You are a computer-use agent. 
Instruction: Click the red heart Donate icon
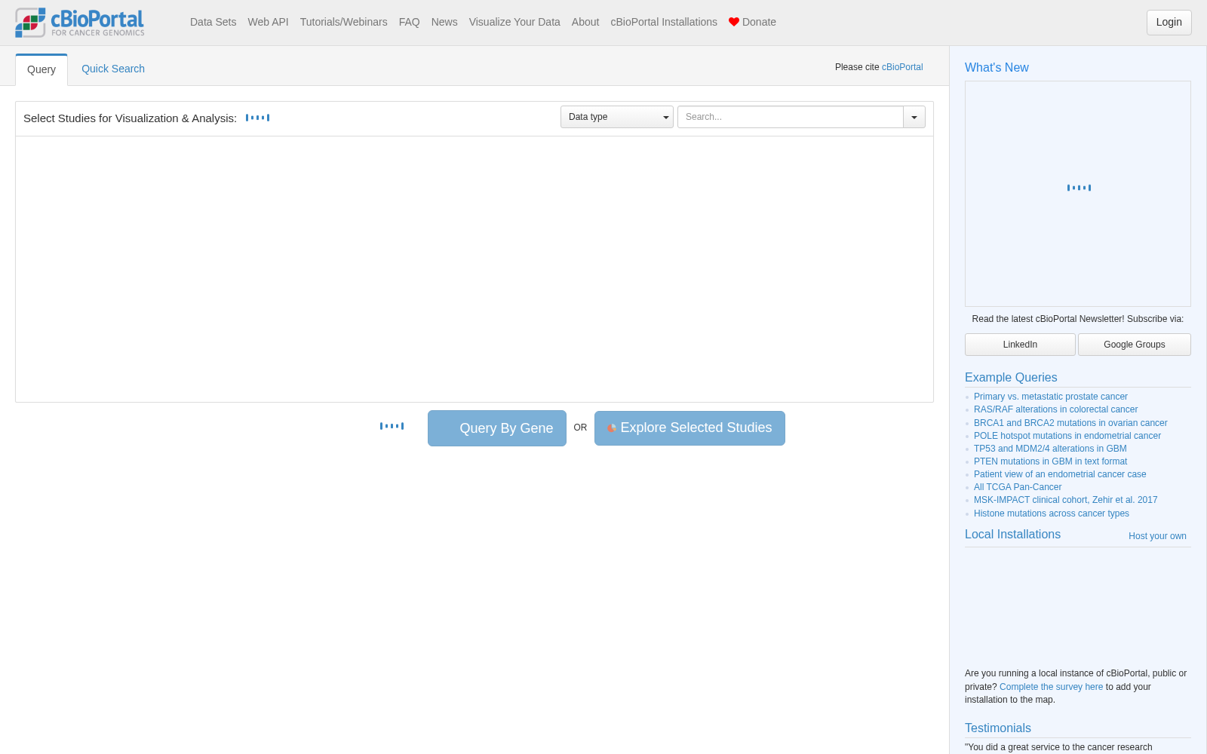click(733, 22)
